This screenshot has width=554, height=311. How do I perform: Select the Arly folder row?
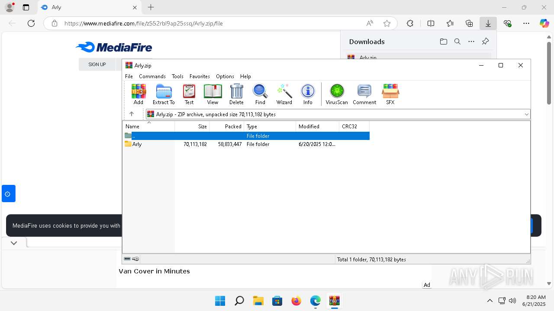point(247,144)
